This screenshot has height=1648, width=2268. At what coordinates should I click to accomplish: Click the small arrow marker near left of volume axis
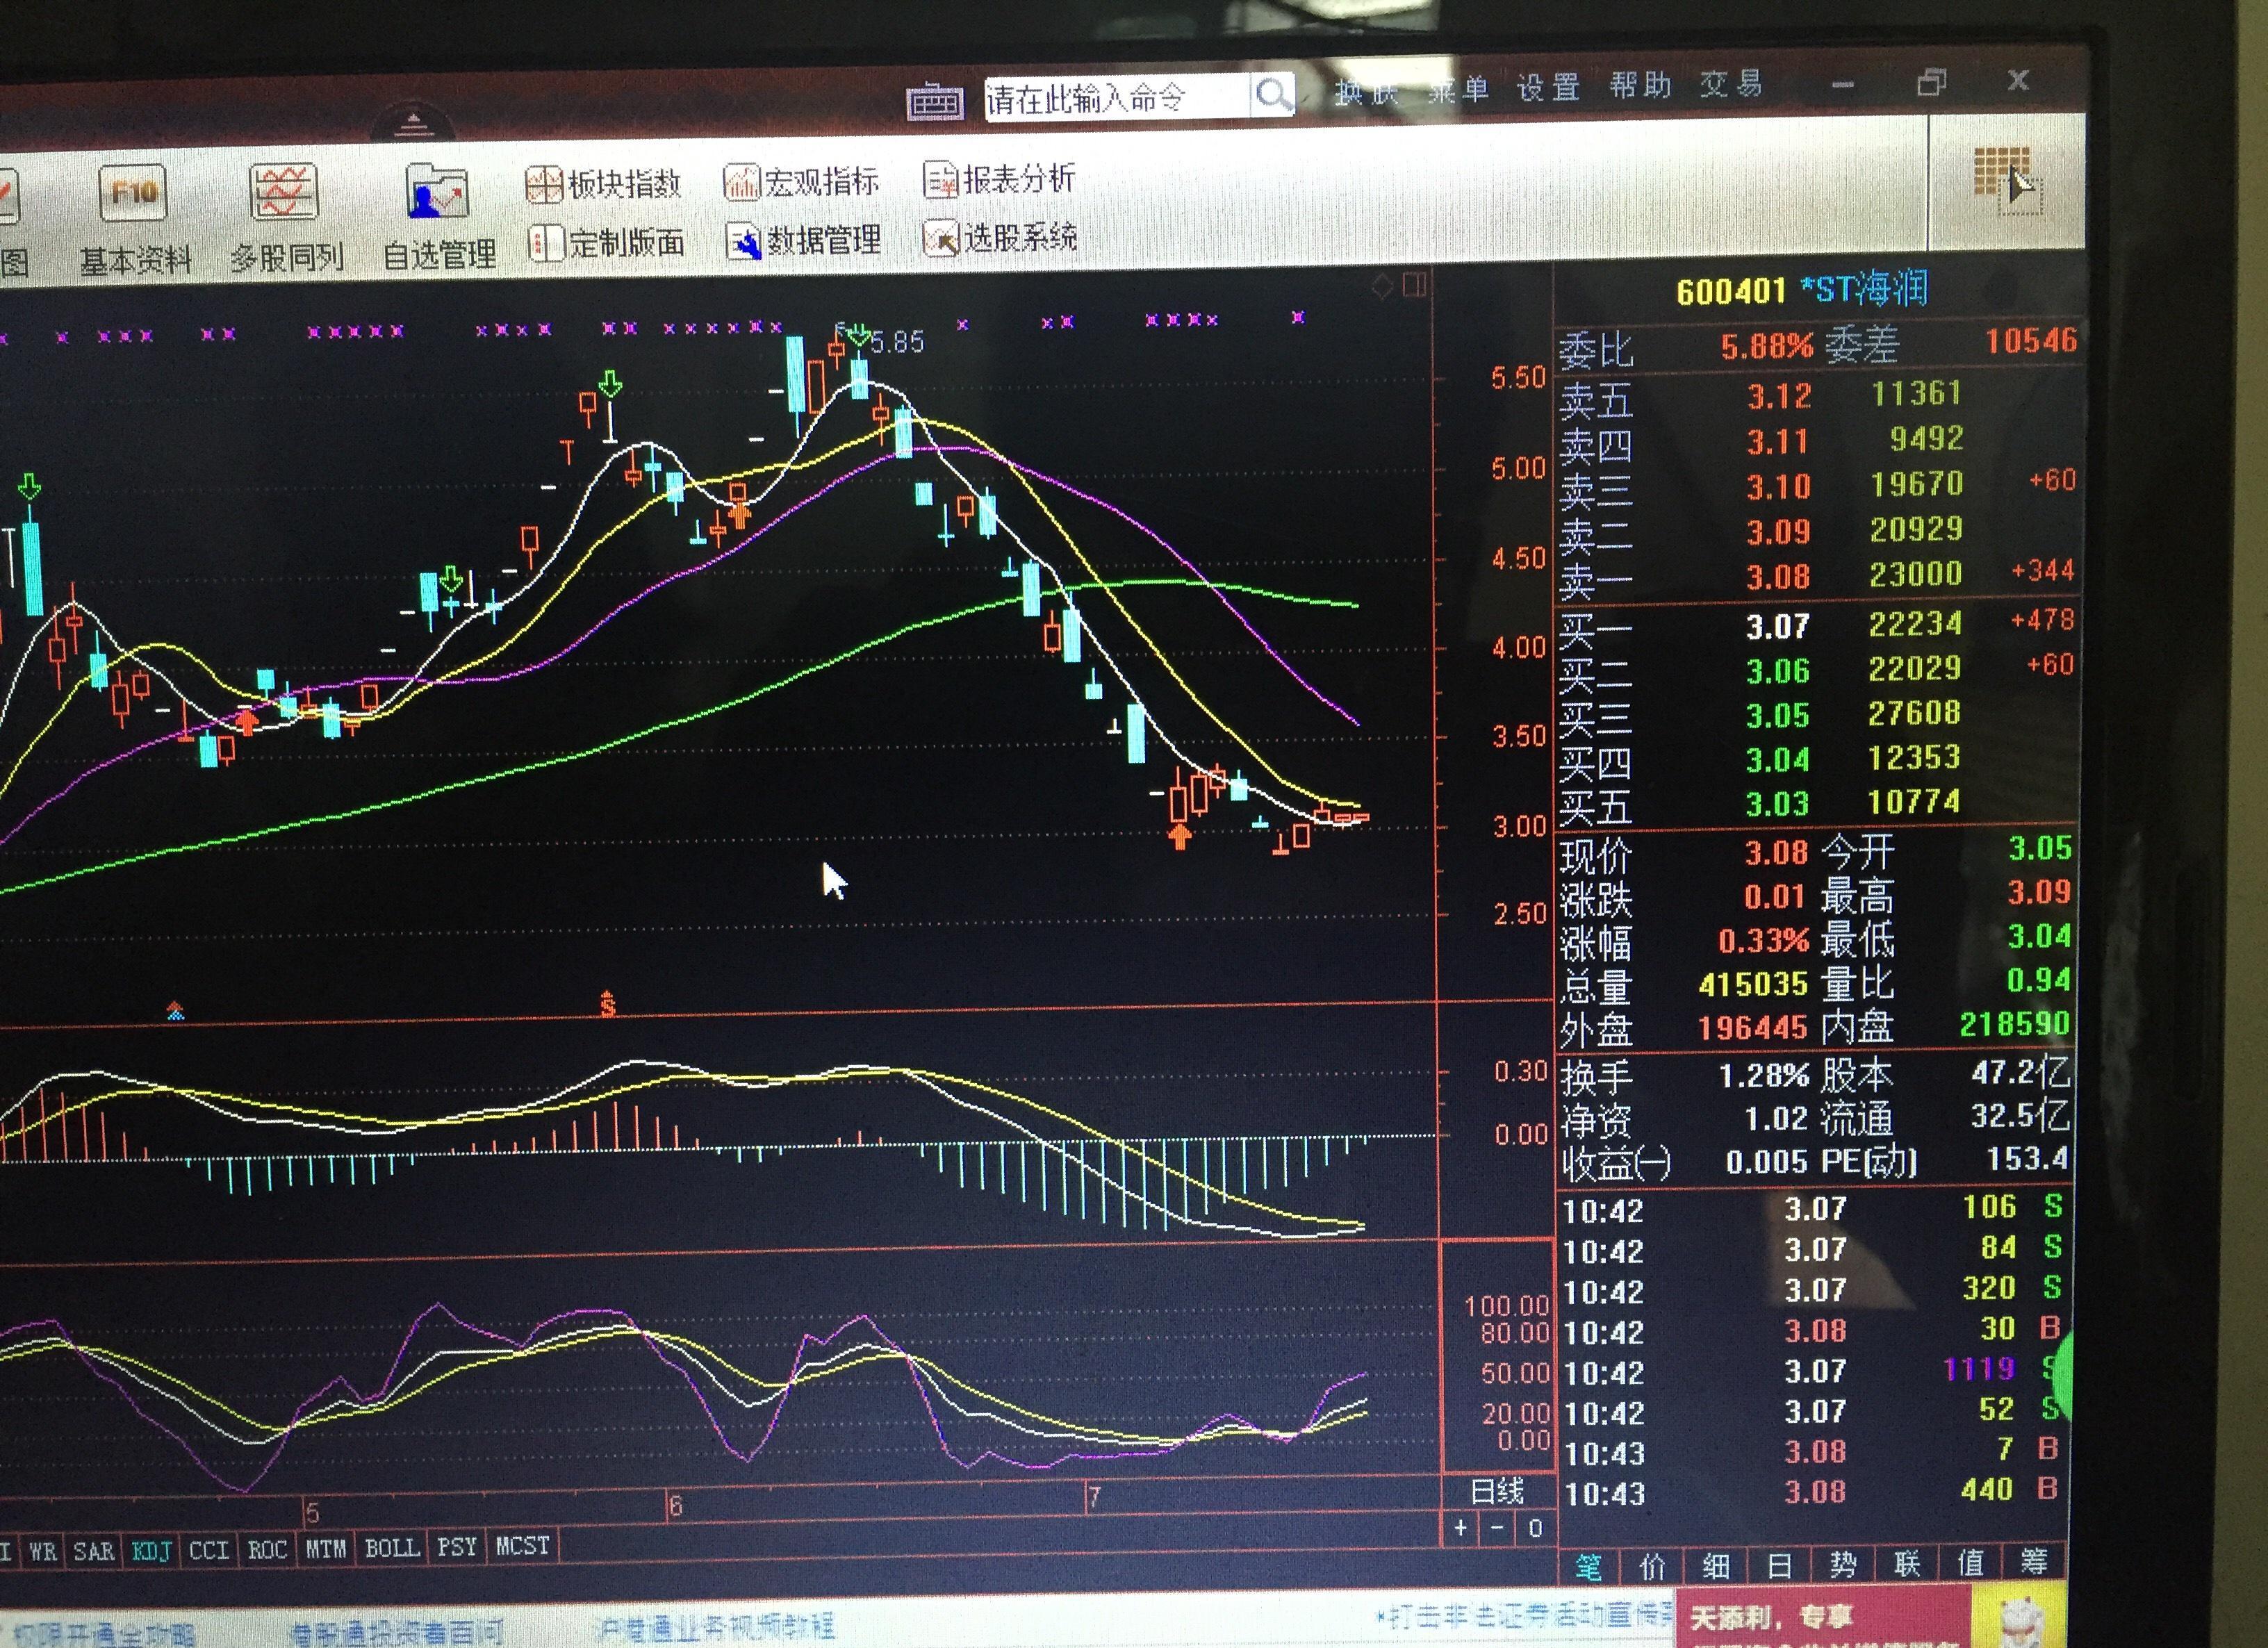tap(175, 1010)
